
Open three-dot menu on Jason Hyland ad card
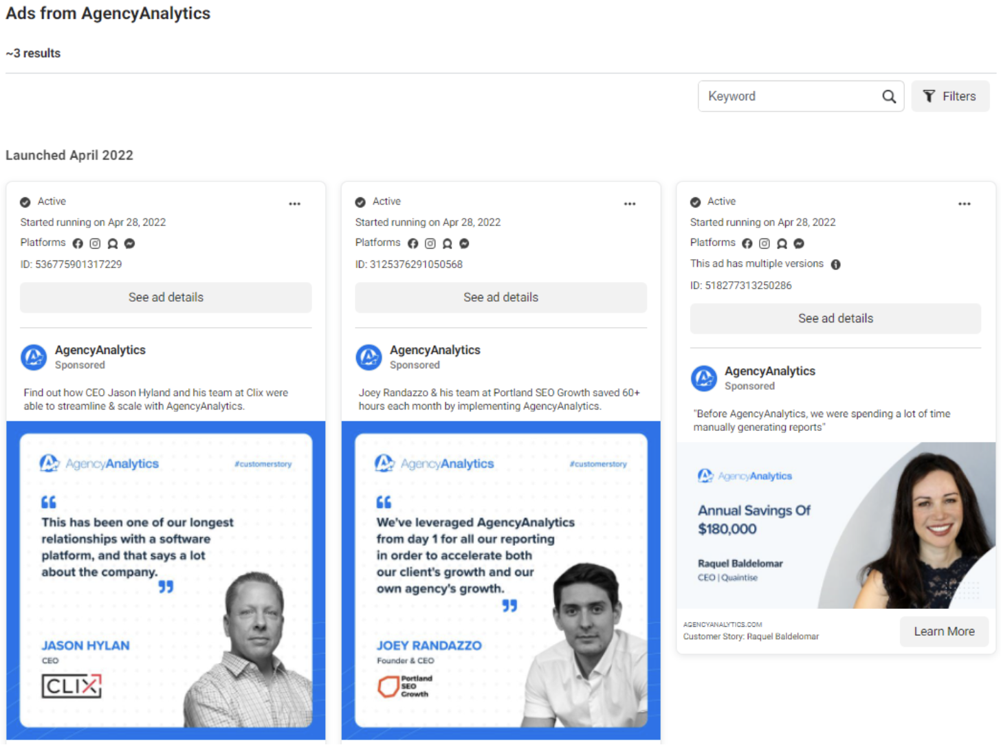tap(295, 204)
